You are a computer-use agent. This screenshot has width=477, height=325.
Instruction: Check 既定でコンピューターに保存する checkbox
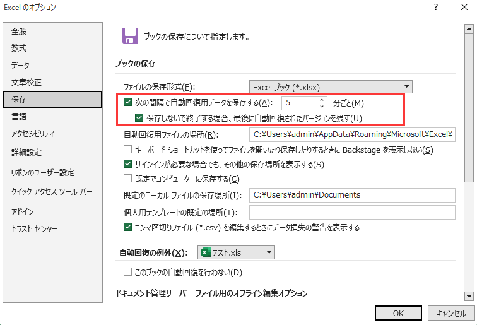(127, 179)
